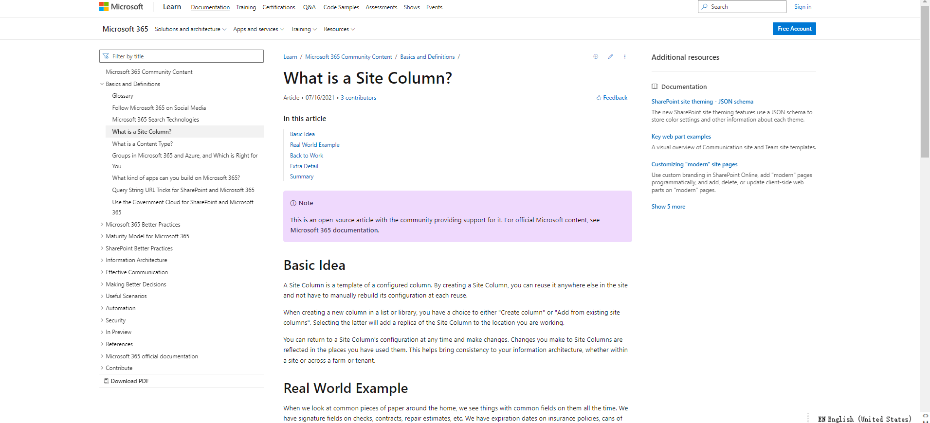The height and width of the screenshot is (423, 930).
Task: Expand the Automation node
Action: pyautogui.click(x=102, y=308)
